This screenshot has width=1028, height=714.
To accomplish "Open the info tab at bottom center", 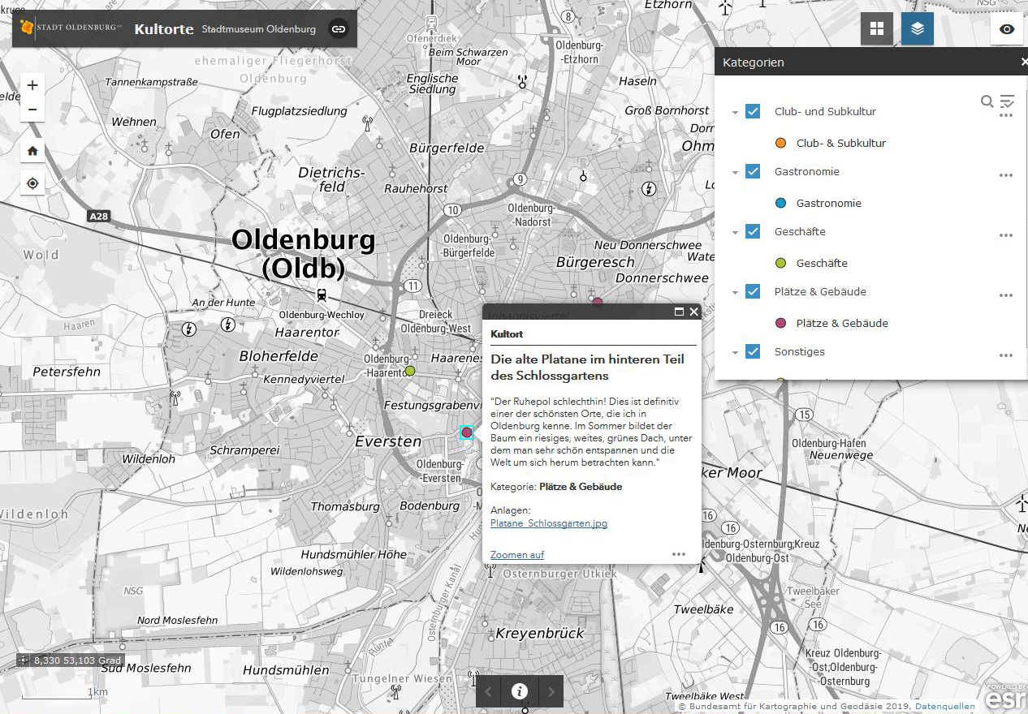I will coord(519,691).
